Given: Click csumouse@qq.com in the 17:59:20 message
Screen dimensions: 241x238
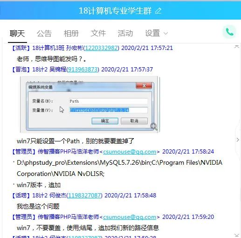Looking at the screenshot, I should (130, 217).
